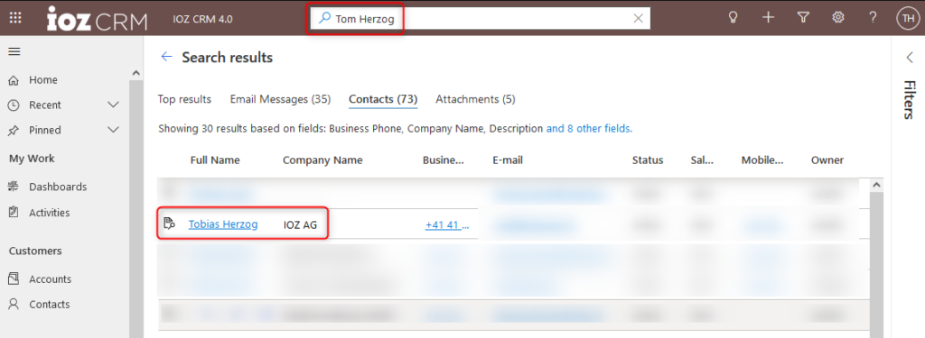The height and width of the screenshot is (338, 925).
Task: Click the lightbulb assistant icon
Action: coord(733,18)
